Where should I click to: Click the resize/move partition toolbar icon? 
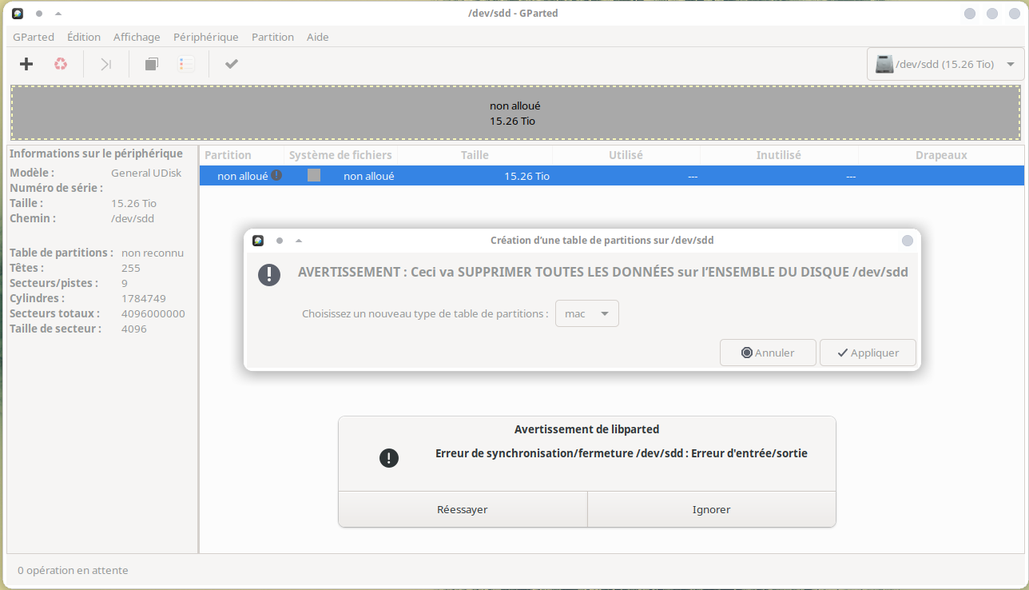pos(106,64)
